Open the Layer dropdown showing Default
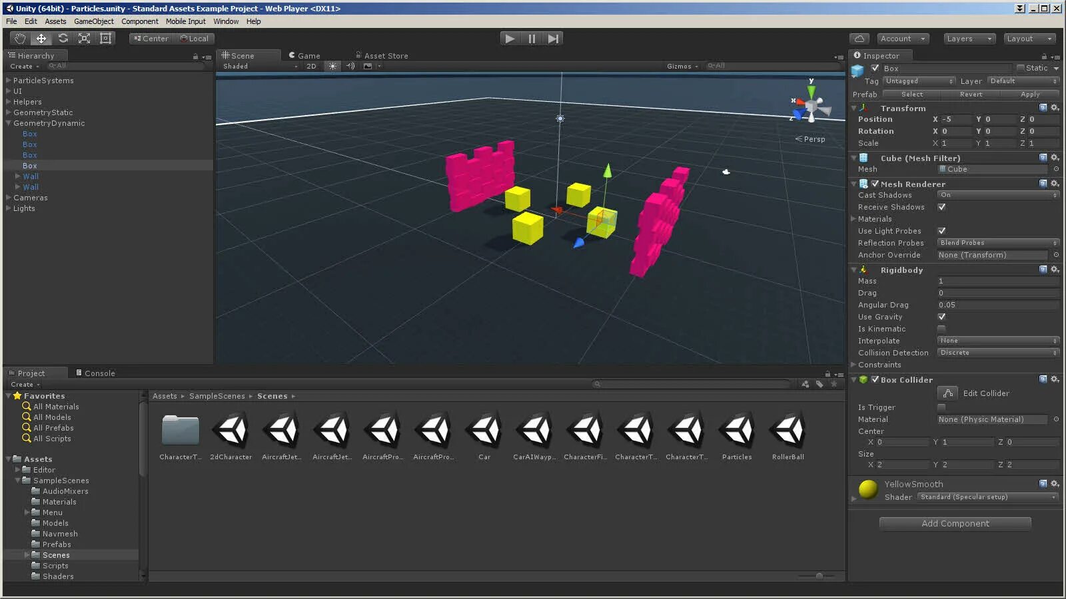 (1023, 81)
